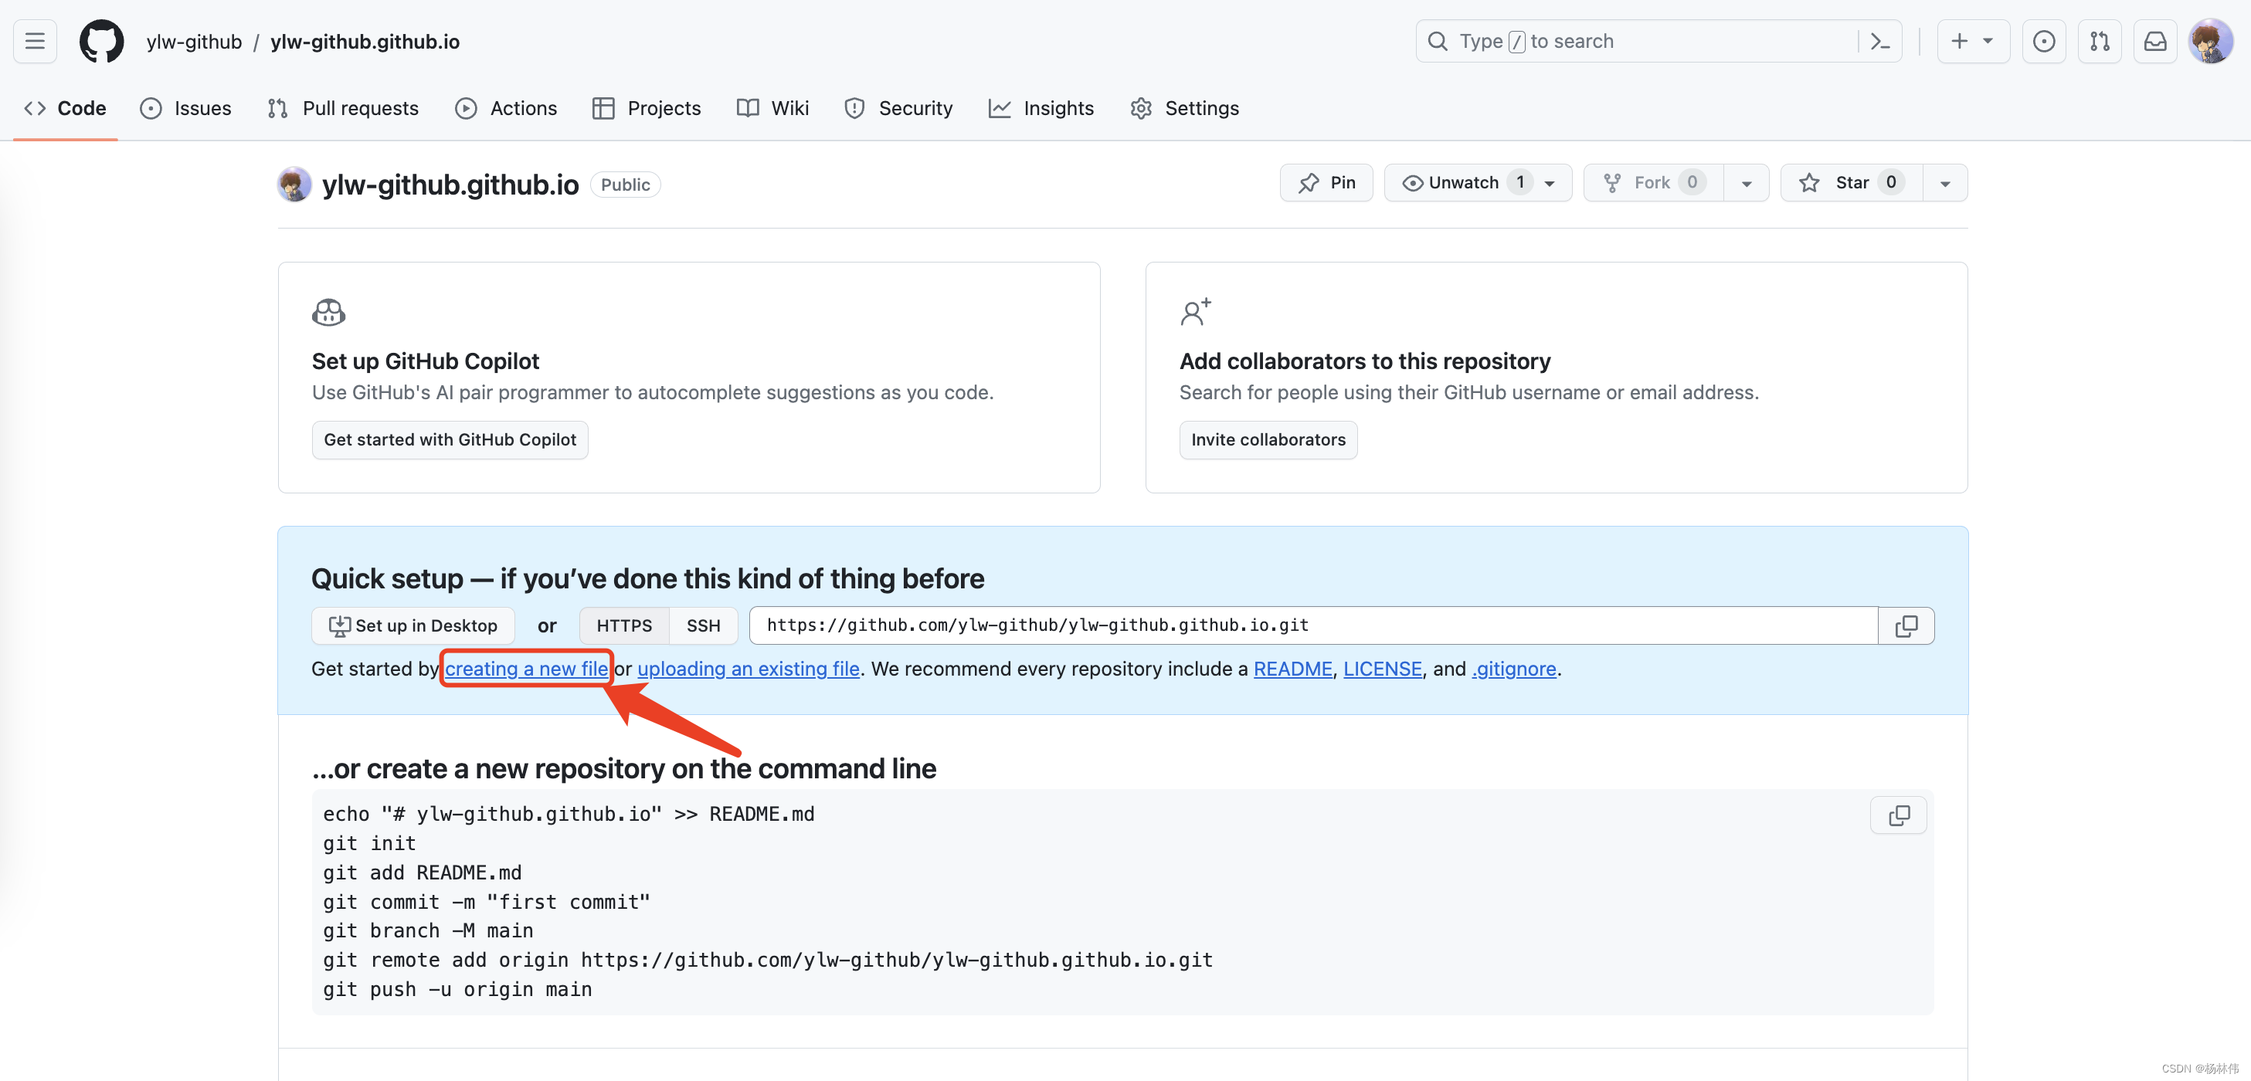Click the repository title heading link
2251x1081 pixels.
(x=450, y=185)
